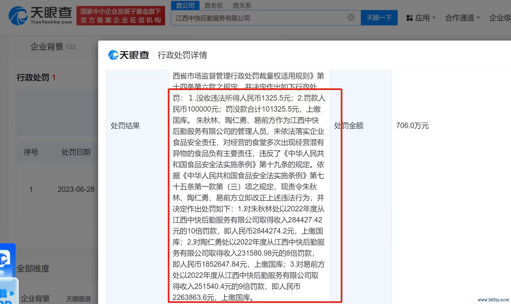Click the 天眼图谱 tab at bottom
511x304 pixels.
click(78, 299)
